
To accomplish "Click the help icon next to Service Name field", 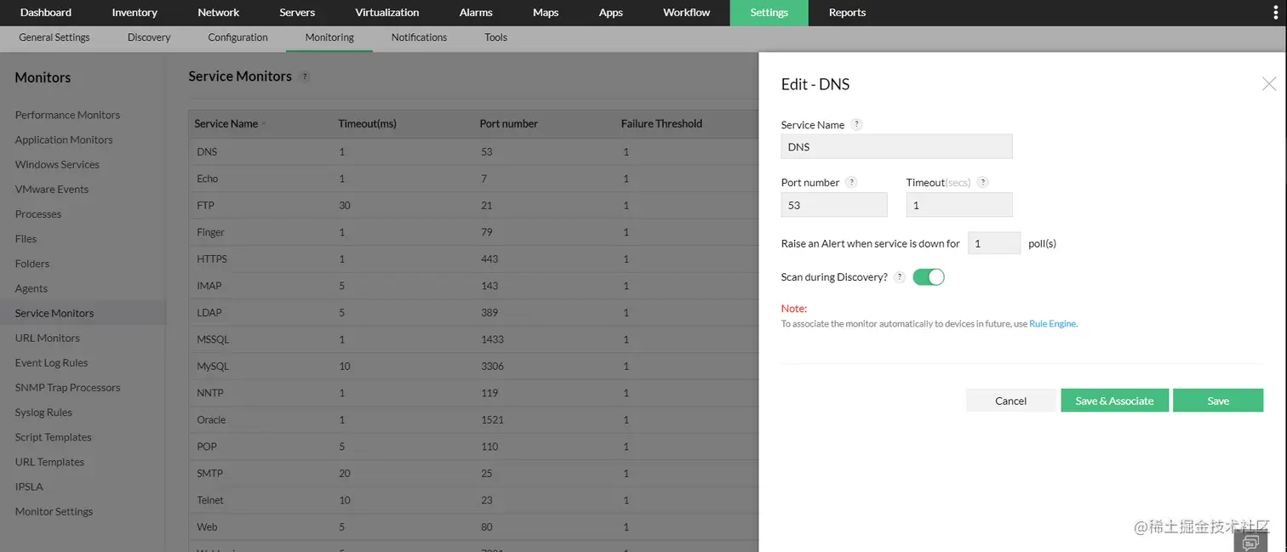I will click(856, 124).
